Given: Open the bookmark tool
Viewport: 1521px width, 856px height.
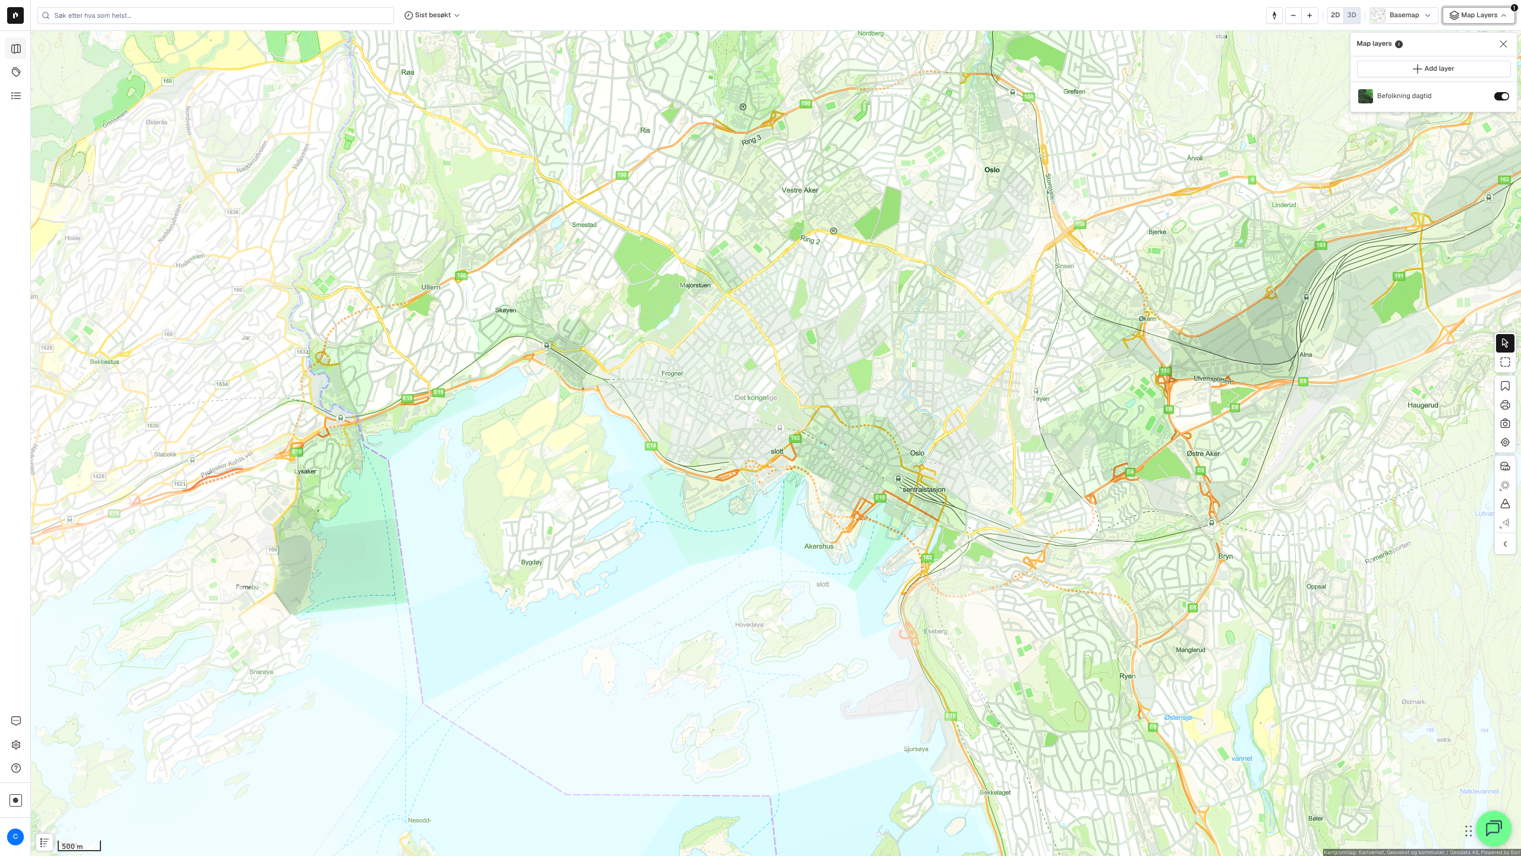Looking at the screenshot, I should pos(1505,386).
